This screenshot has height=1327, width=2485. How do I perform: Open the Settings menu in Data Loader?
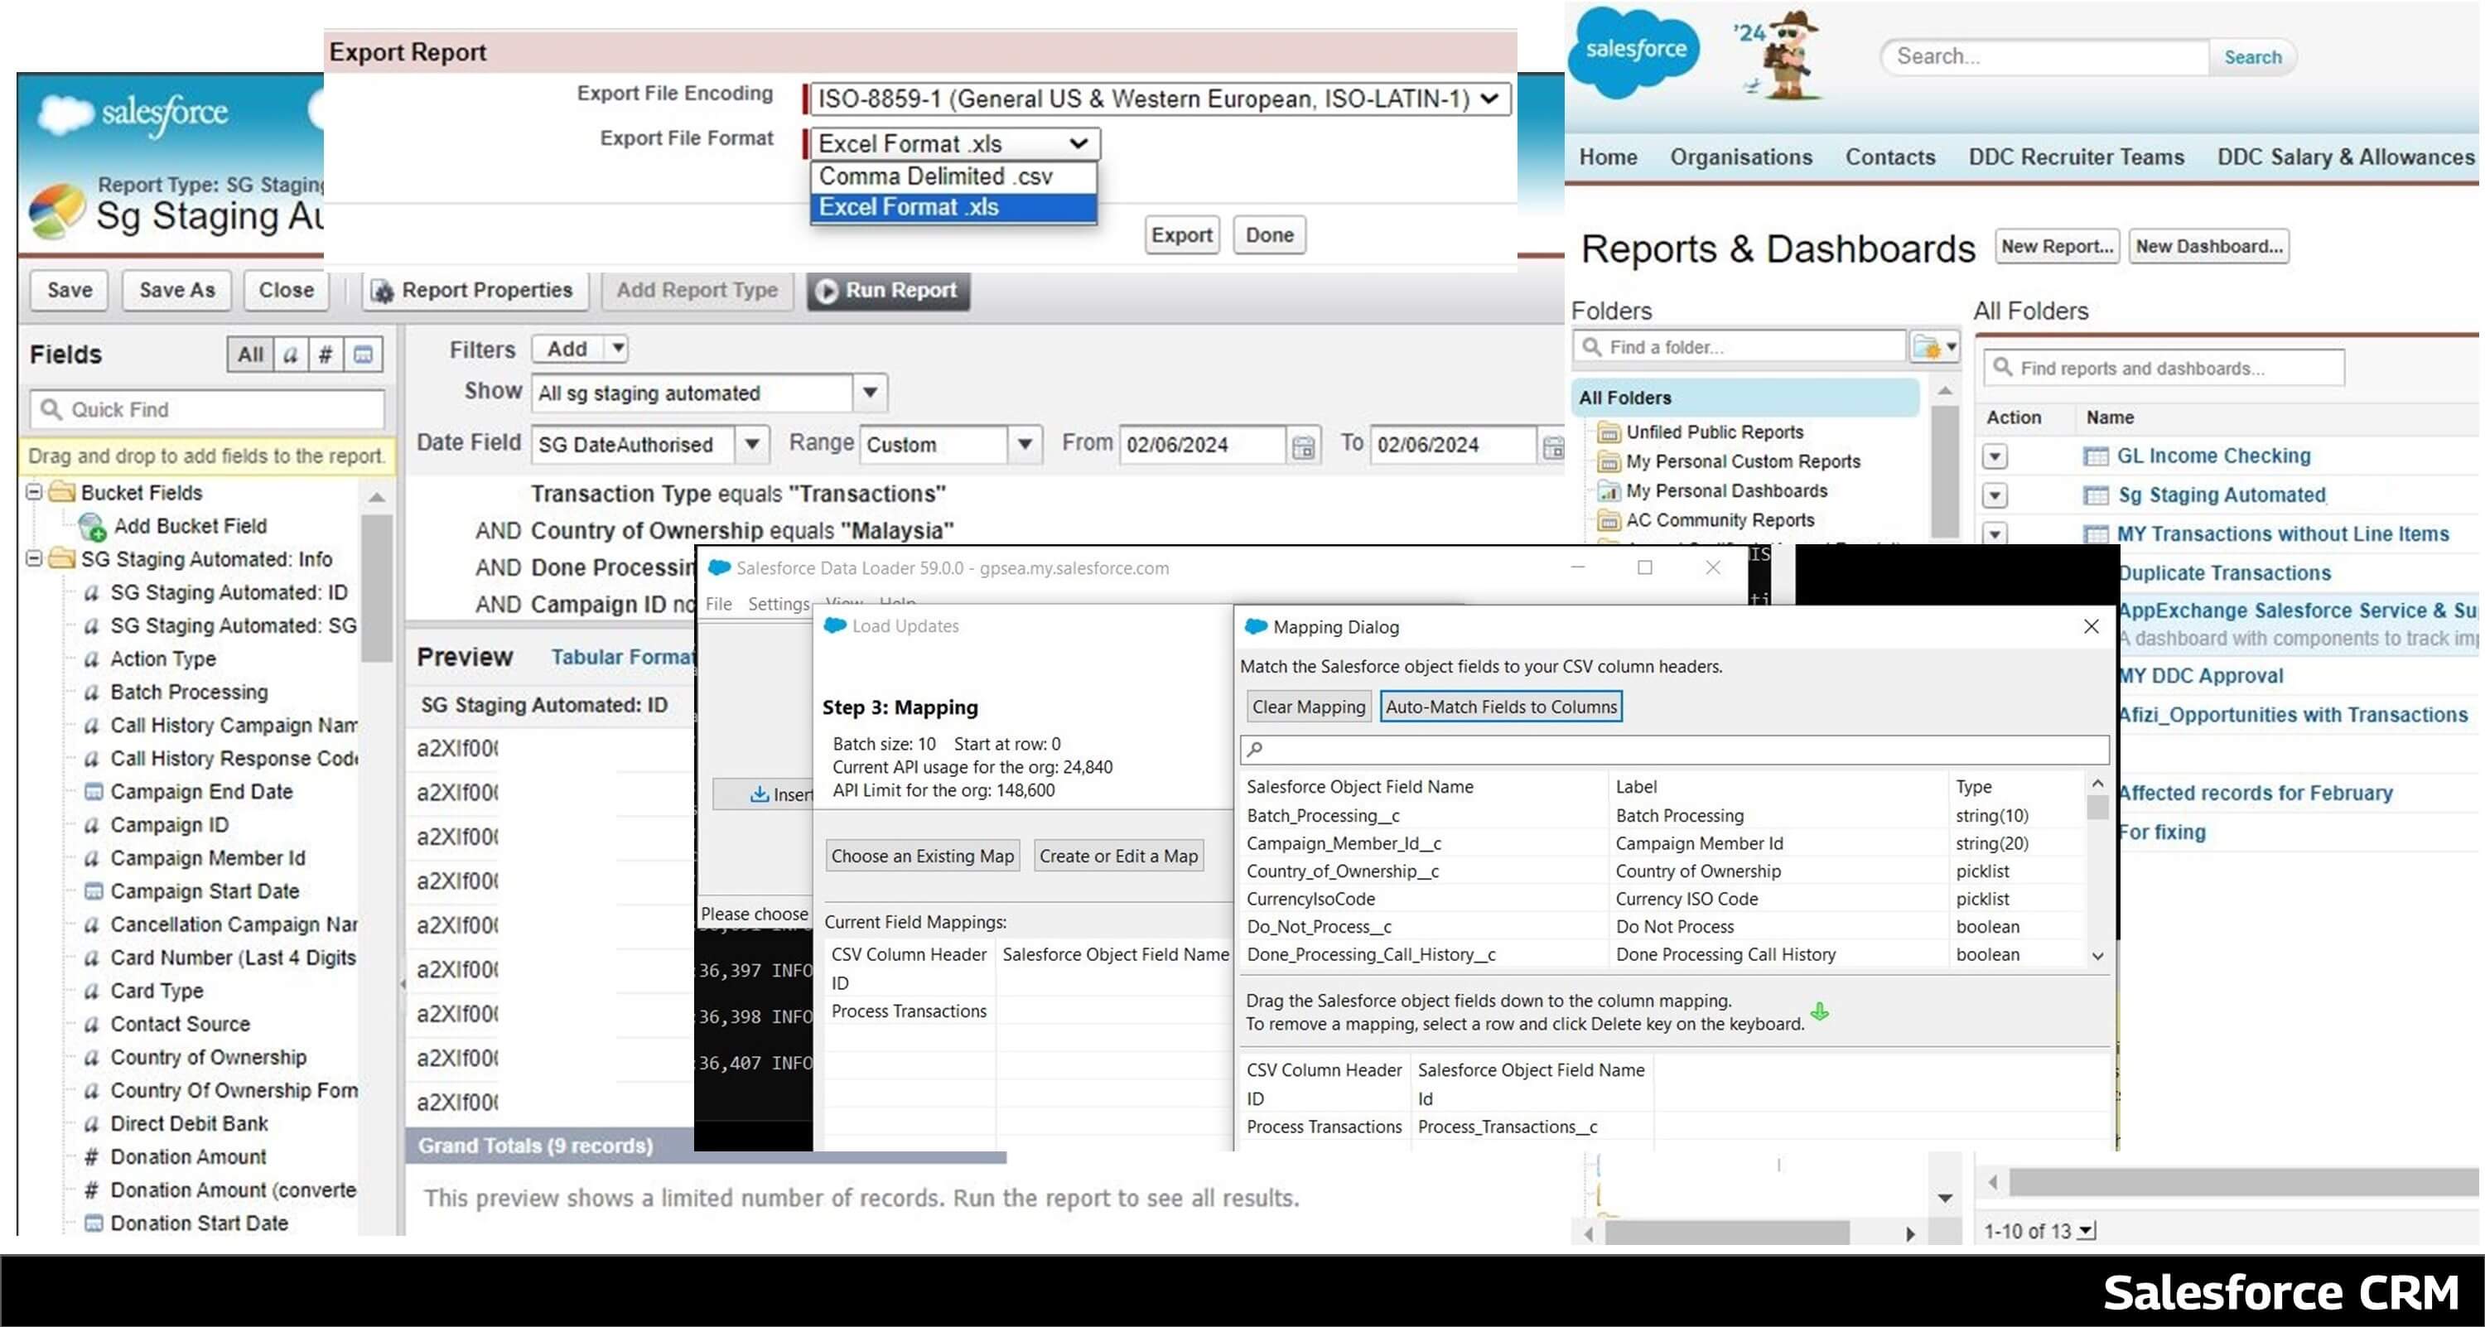[778, 604]
